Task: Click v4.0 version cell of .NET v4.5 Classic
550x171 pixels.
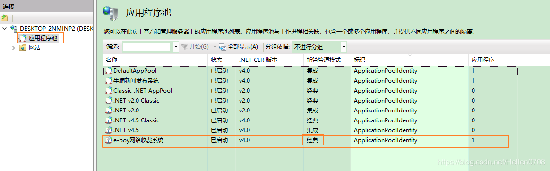Action: [x=244, y=120]
